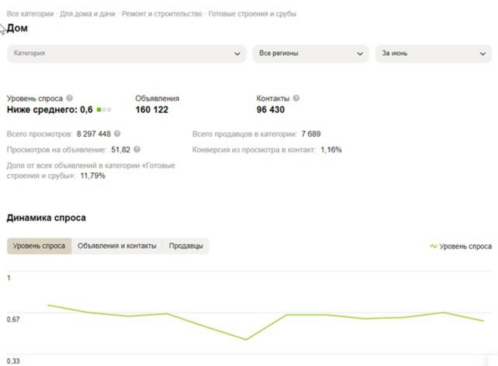Click the Дом page heading
This screenshot has height=366, width=498.
[17, 28]
